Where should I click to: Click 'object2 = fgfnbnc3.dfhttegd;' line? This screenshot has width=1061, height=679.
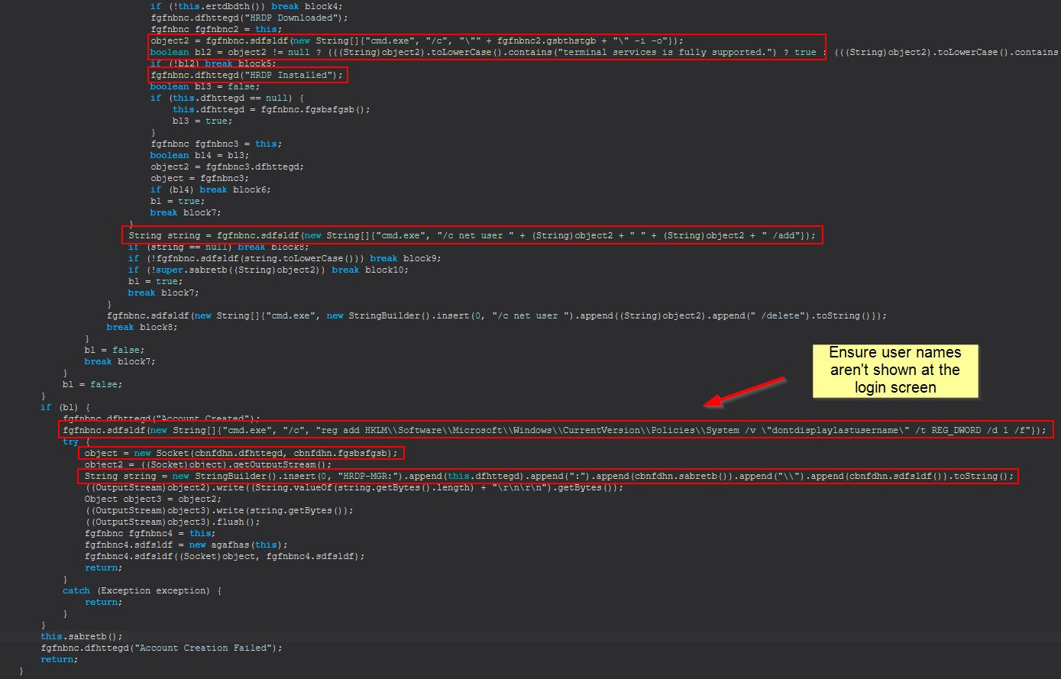[227, 167]
